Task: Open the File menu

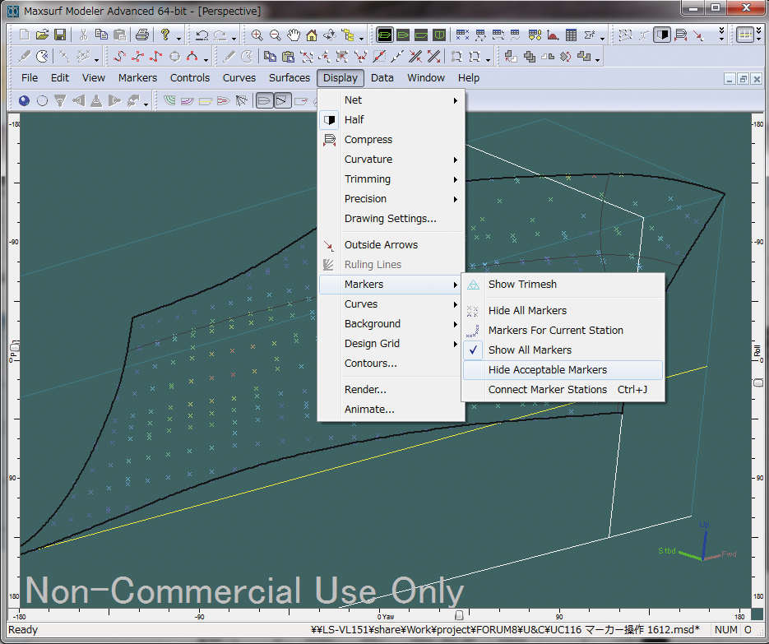Action: coord(30,78)
